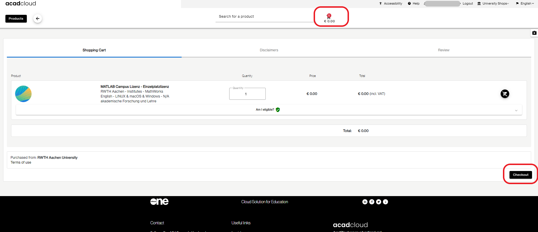The height and width of the screenshot is (232, 538).
Task: Remove MATLAB item with the cart-delete icon
Action: click(505, 94)
